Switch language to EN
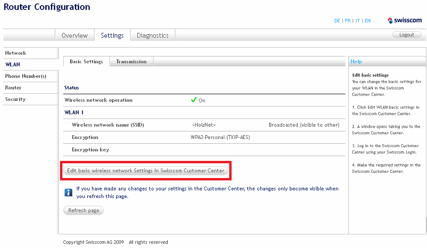 click(367, 20)
